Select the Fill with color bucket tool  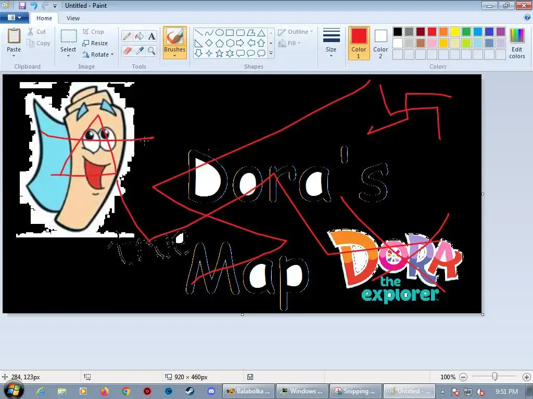click(x=139, y=36)
